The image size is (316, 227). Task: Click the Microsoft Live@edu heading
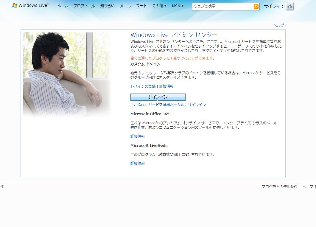pyautogui.click(x=149, y=146)
